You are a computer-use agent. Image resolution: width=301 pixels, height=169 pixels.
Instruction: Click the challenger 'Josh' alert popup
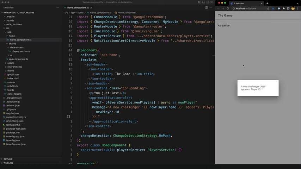tap(258, 88)
